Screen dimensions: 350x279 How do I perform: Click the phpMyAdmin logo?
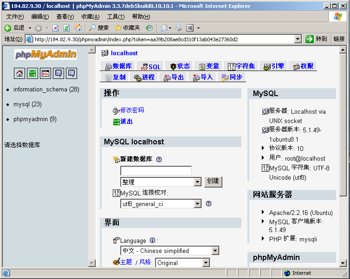[x=45, y=54]
